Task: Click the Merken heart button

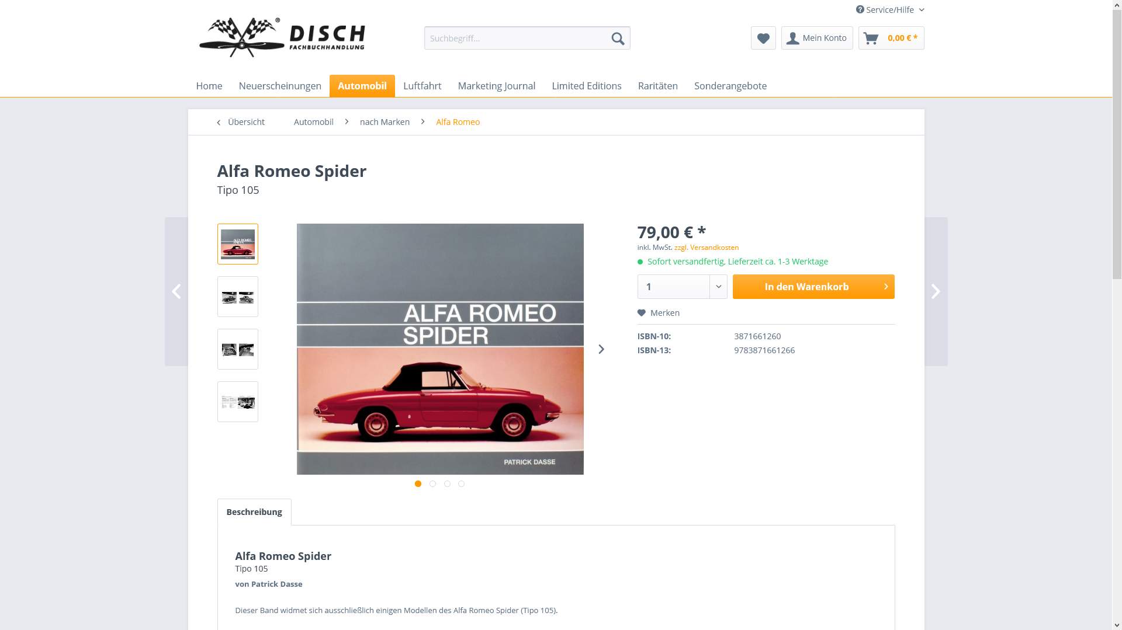Action: 659,313
